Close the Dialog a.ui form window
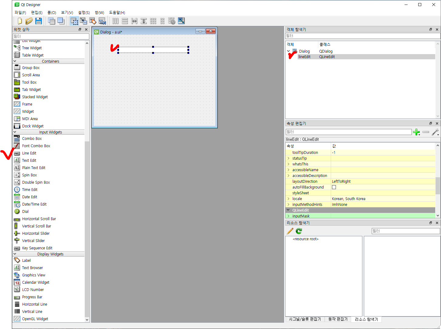Image resolution: width=441 pixels, height=329 pixels. pos(210,31)
